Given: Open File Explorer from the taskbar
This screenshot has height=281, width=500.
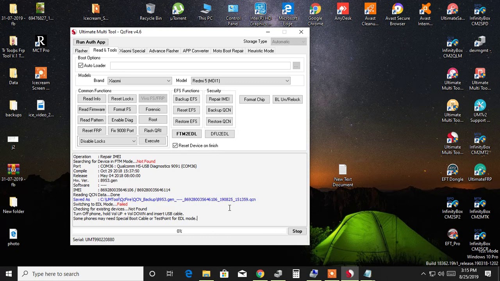Looking at the screenshot, I should [206, 274].
